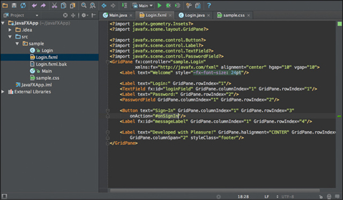
Task: Expand External Libraries node
Action: tap(3, 92)
